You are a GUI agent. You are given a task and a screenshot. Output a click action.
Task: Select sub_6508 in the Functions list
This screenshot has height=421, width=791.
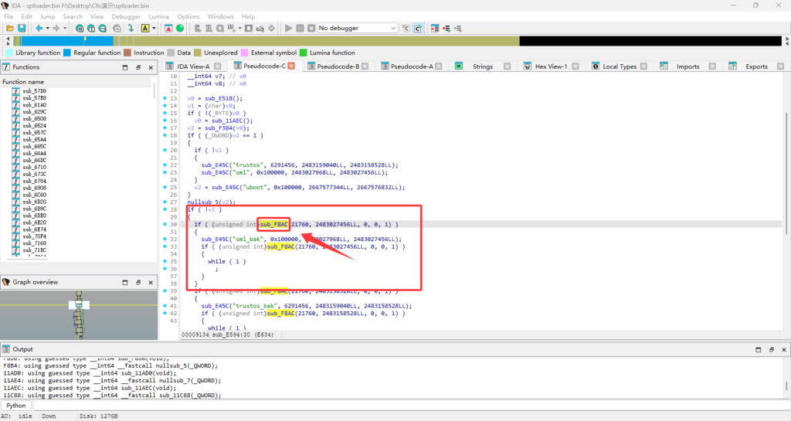pyautogui.click(x=34, y=119)
